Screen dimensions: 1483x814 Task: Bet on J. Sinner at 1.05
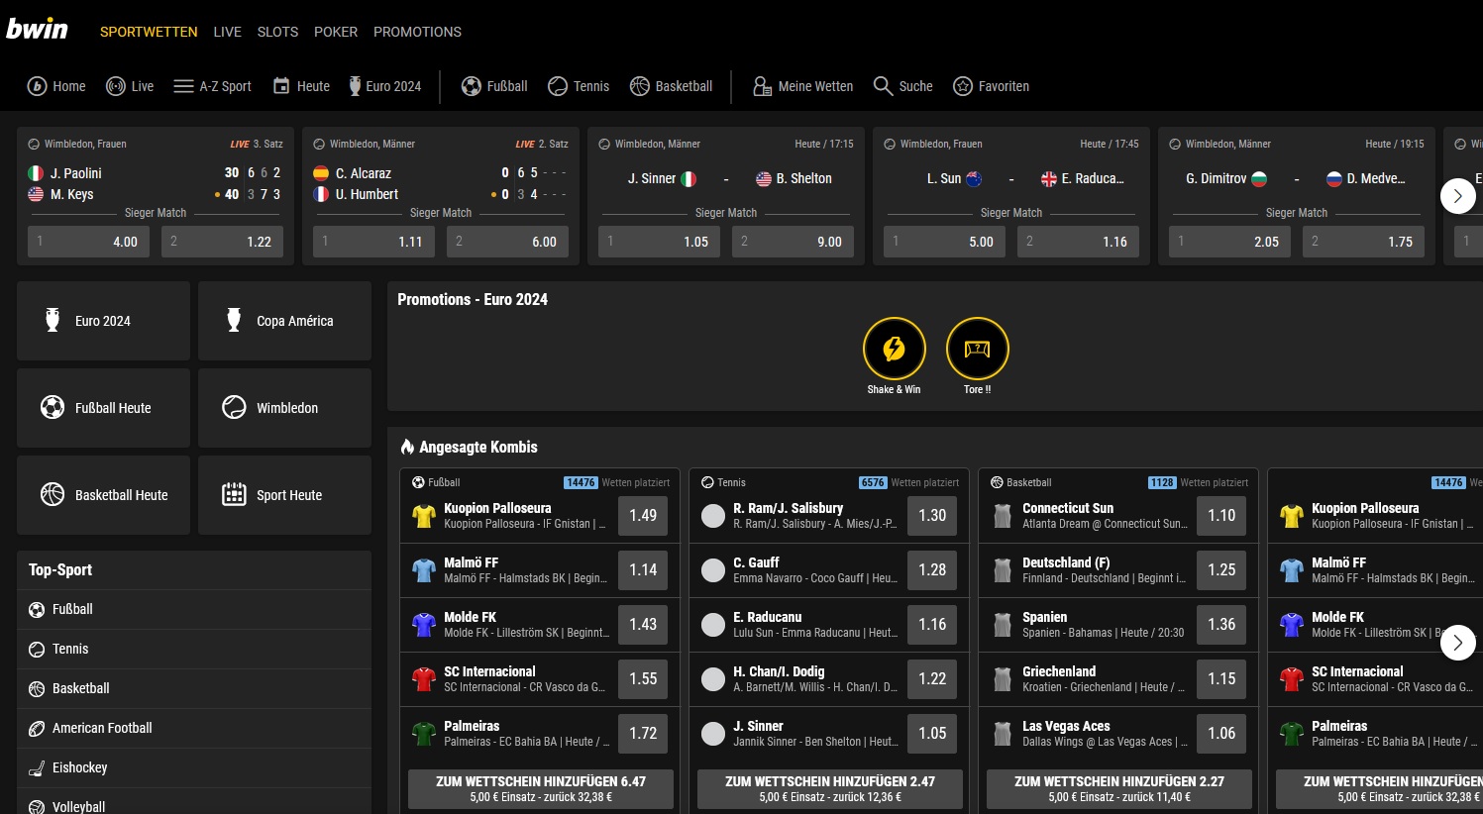point(659,242)
